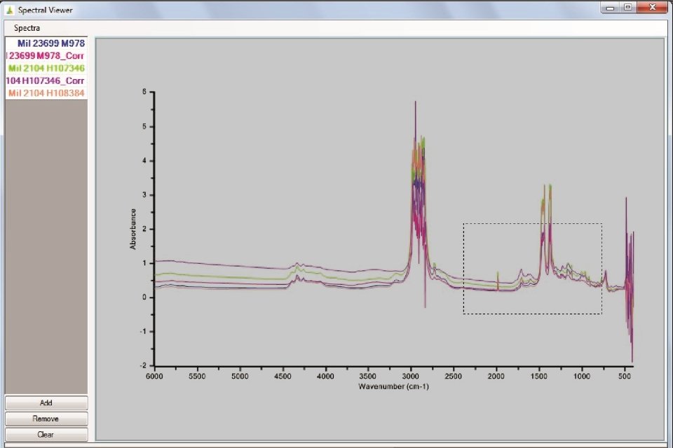The image size is (673, 448).
Task: Select the blue Mil 23699 M978 spectrum
Action: coord(50,43)
